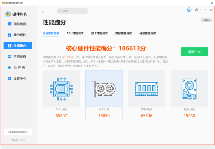
Task: Click the 55% text in description
Action: [x=68, y=57]
